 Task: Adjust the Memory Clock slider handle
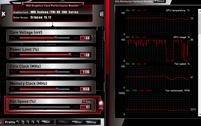57,89
